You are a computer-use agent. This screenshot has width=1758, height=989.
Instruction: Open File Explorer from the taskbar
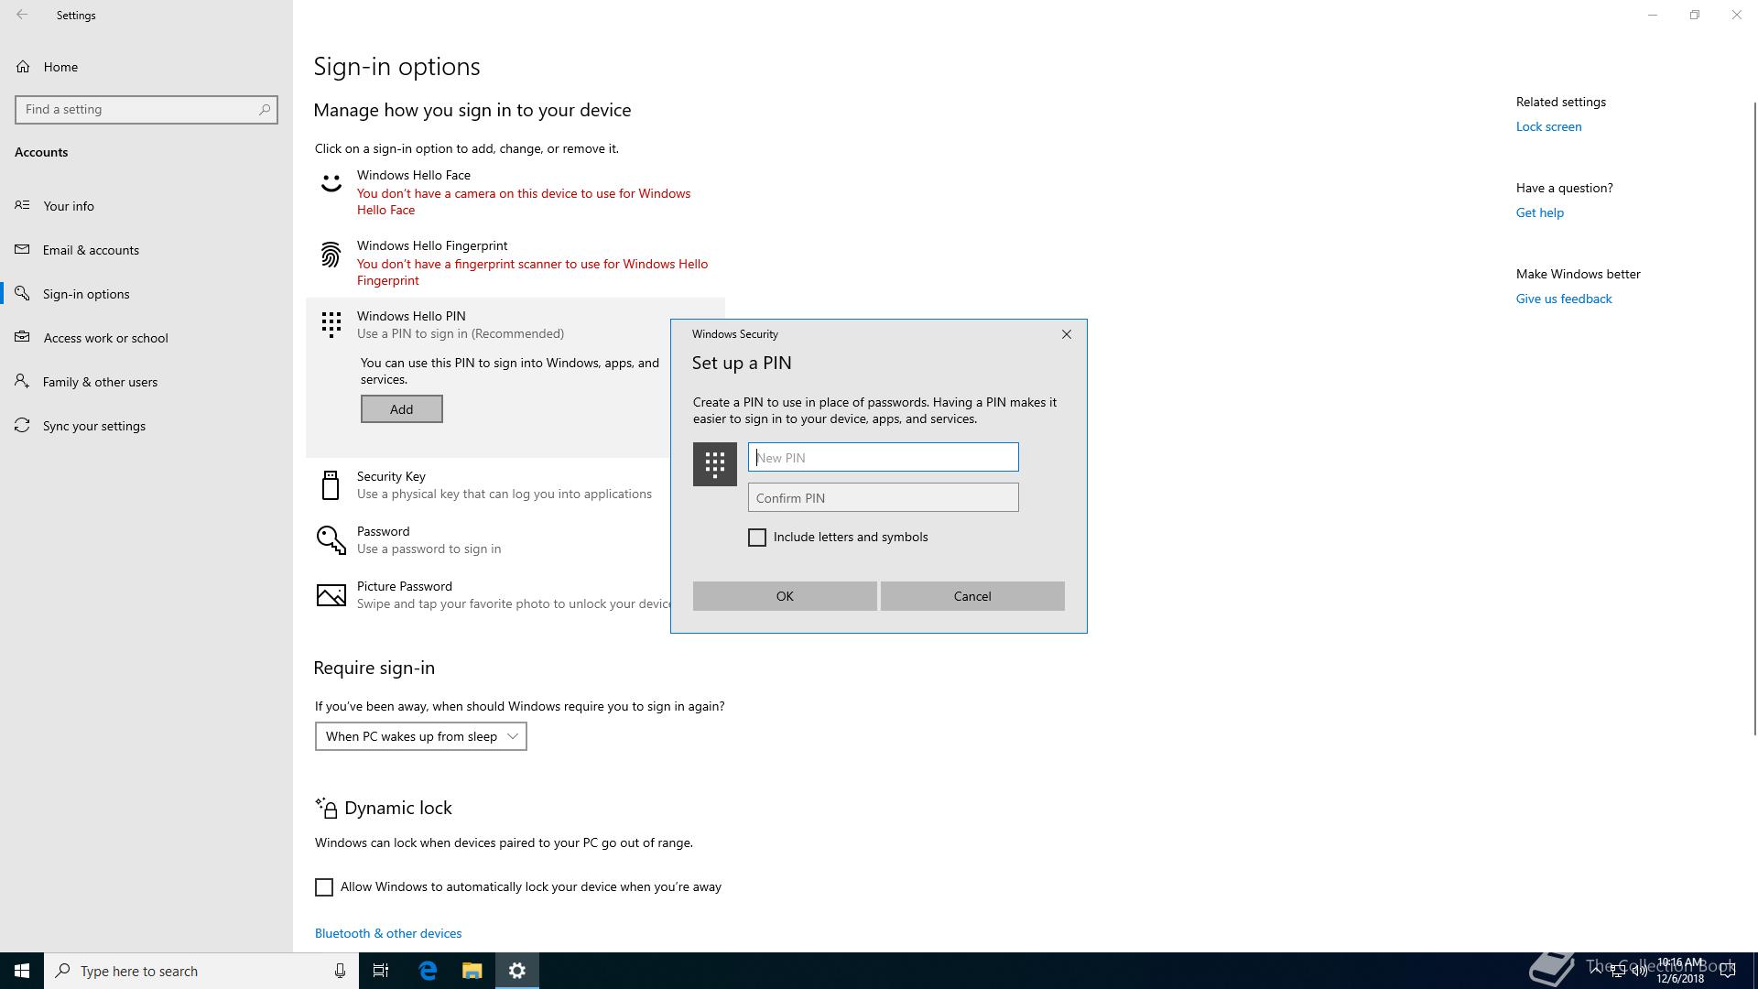[472, 971]
